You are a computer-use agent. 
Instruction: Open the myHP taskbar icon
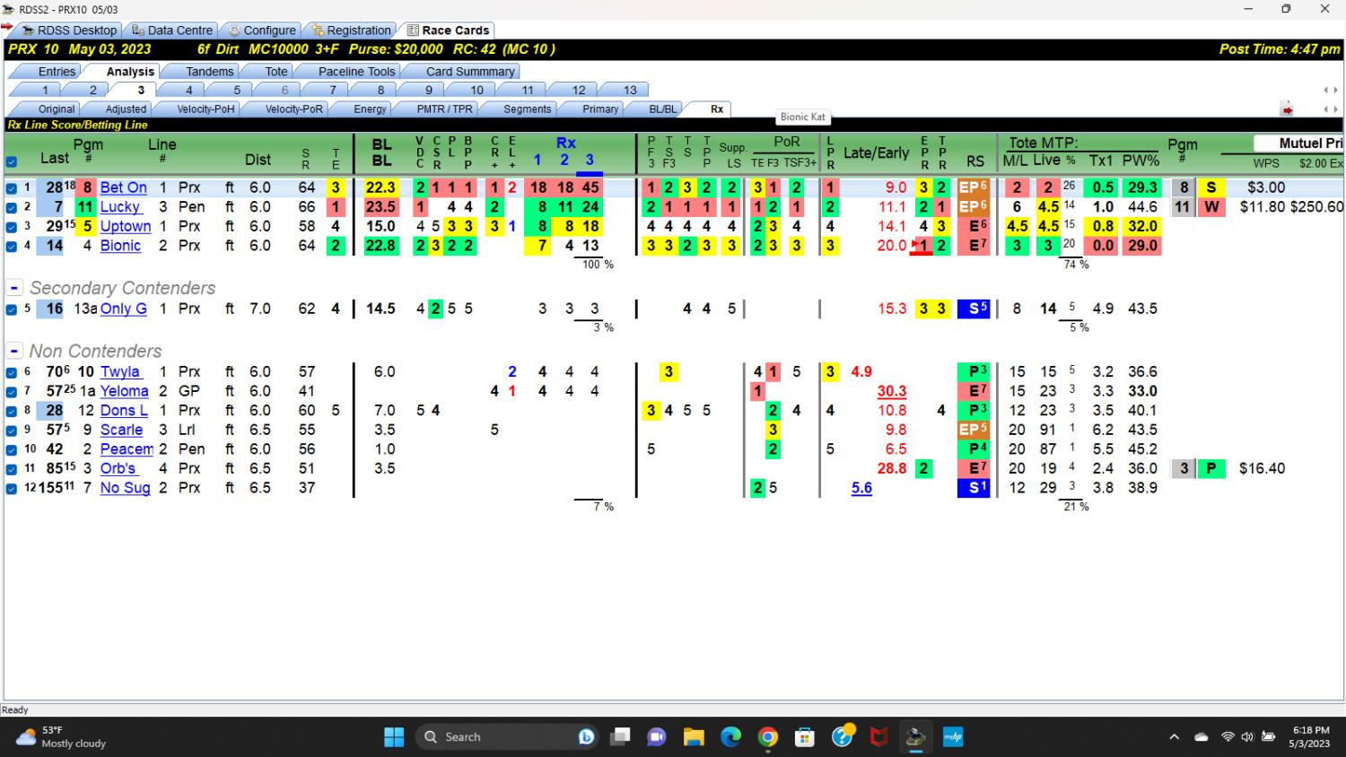(952, 737)
